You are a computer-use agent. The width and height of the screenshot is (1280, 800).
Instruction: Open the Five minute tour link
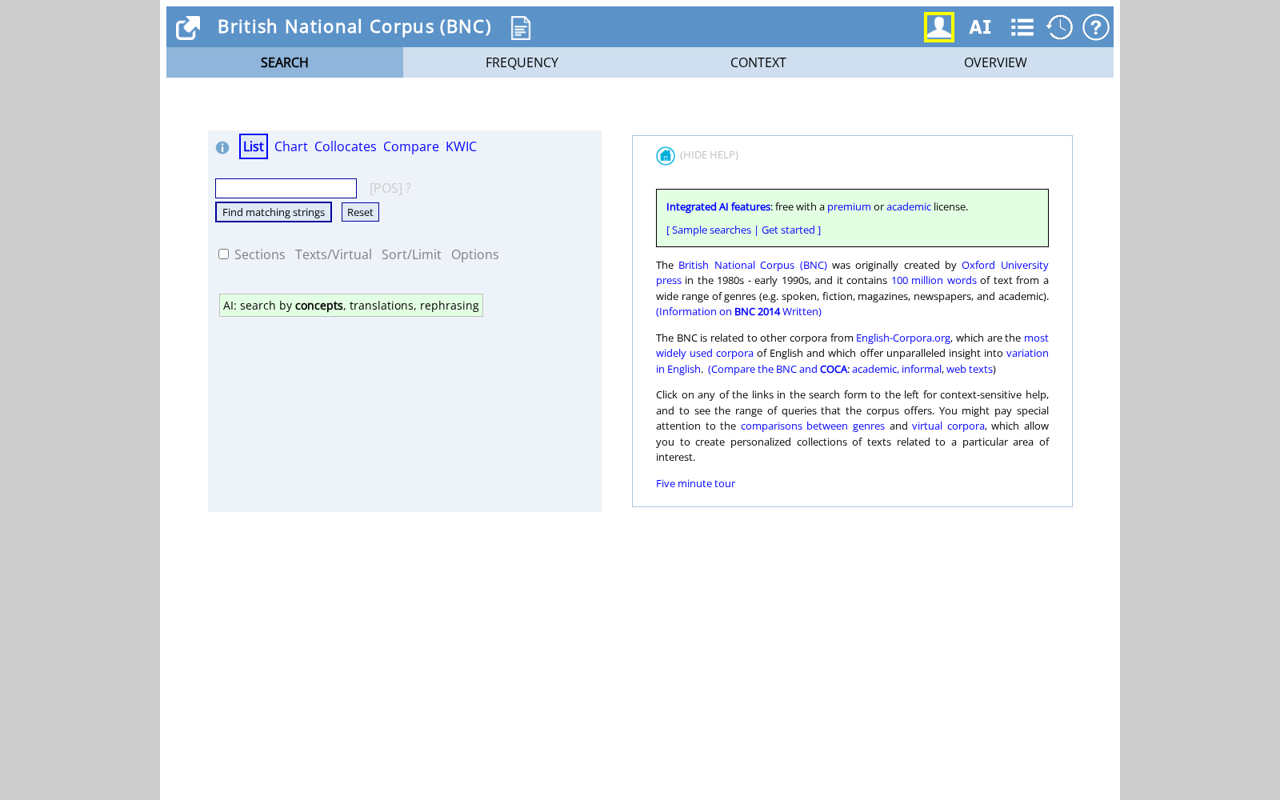[x=695, y=484]
